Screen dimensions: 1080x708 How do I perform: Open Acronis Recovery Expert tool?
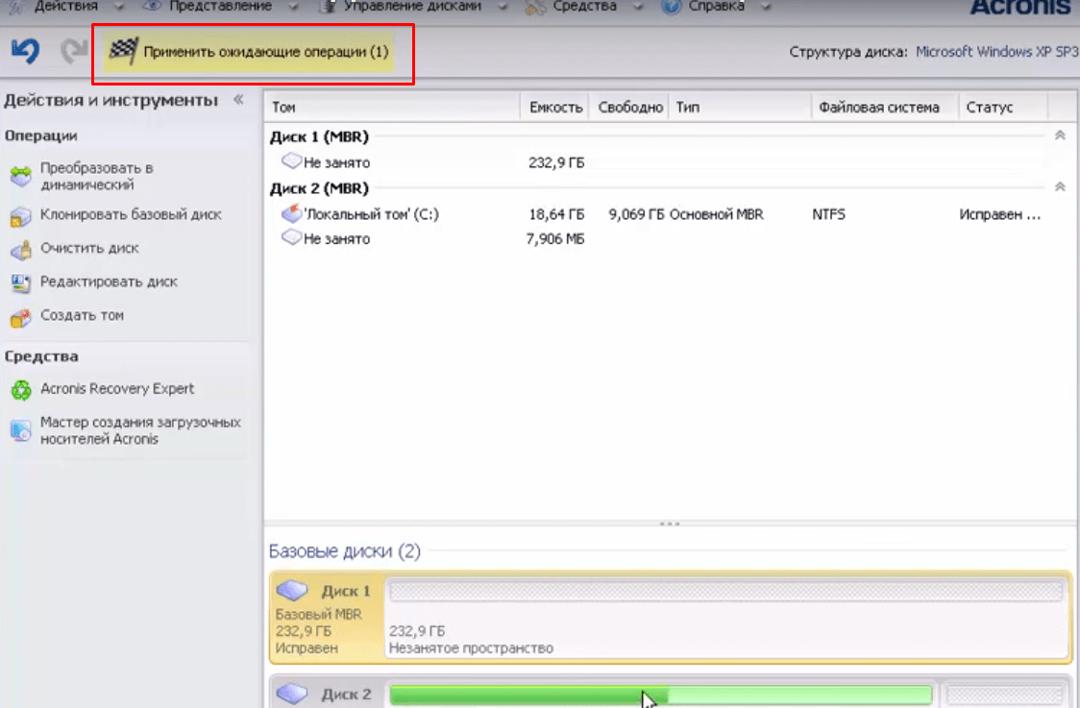[116, 389]
